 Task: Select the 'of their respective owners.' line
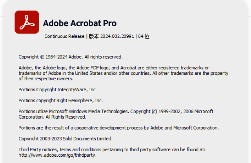(46, 79)
